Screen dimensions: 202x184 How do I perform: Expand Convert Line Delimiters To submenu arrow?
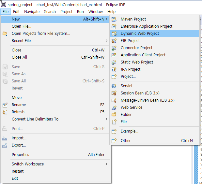[106, 119]
